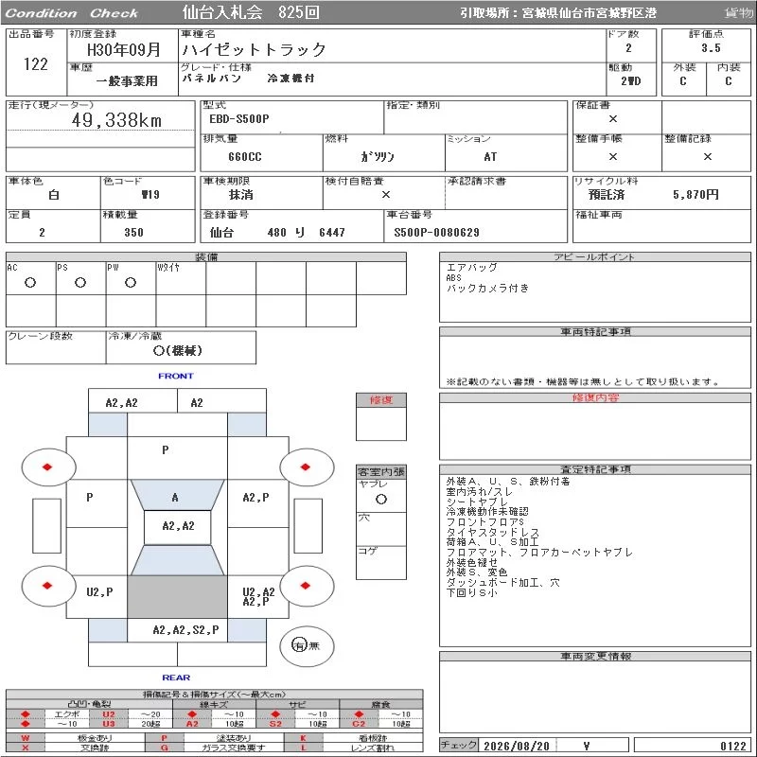Click the AC equipped circle mark
The image size is (757, 757).
(30, 283)
